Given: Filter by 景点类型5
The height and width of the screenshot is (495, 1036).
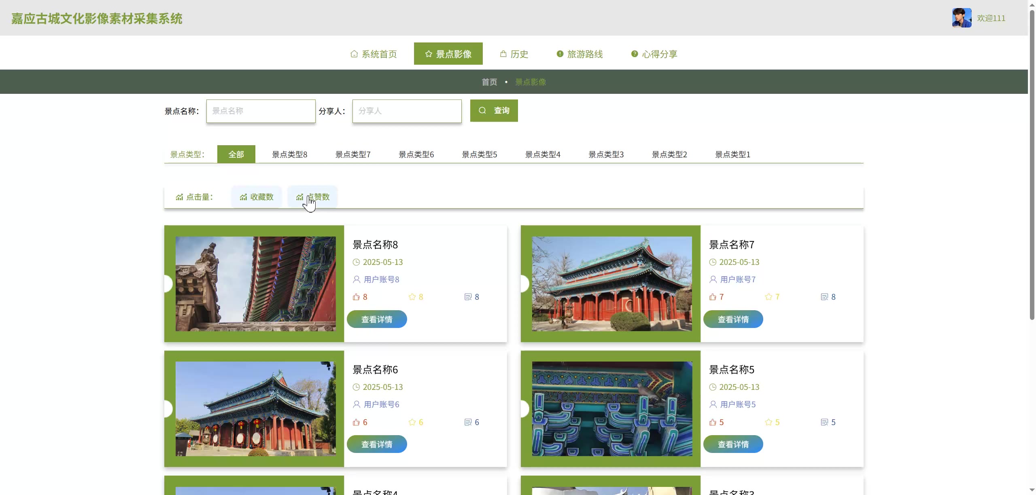Looking at the screenshot, I should (x=479, y=154).
